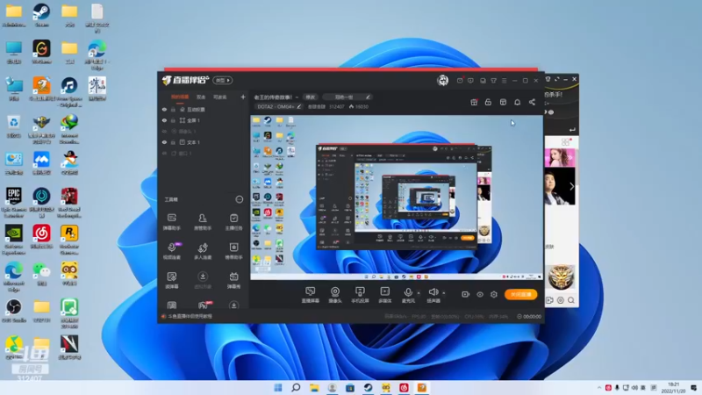Open the 虚拟形象 download tool
The width and height of the screenshot is (702, 395).
(x=203, y=280)
